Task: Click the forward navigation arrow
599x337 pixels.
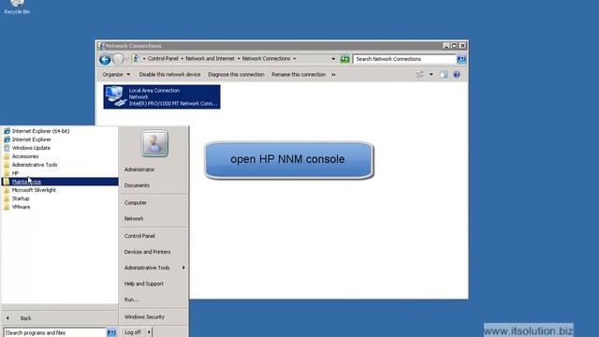Action: tap(119, 59)
